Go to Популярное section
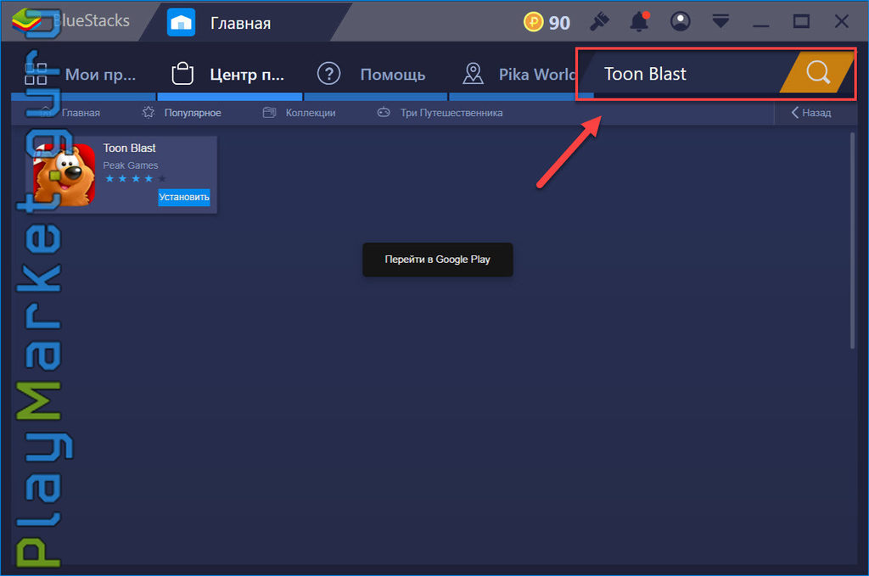 click(193, 113)
